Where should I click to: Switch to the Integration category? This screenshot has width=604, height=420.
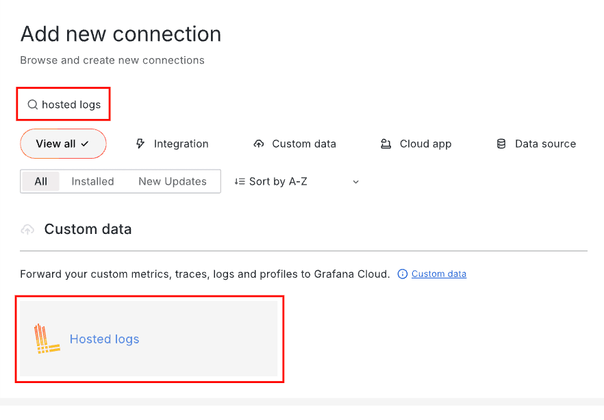pos(172,144)
